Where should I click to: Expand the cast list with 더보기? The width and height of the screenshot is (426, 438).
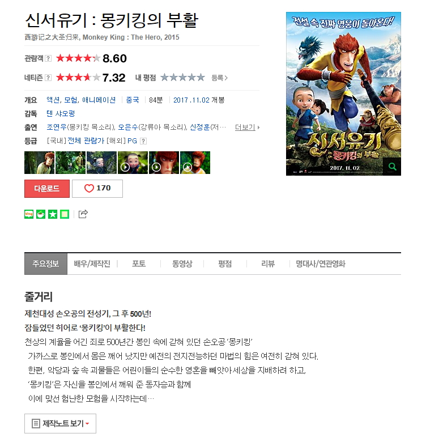click(247, 127)
